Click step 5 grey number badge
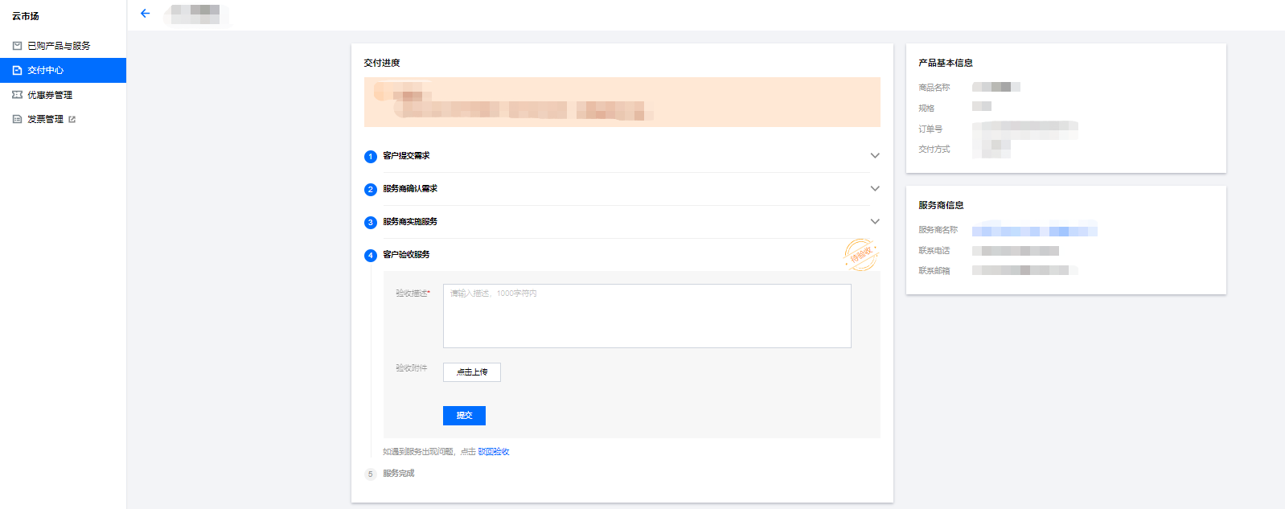Viewport: 1285px width, 509px height. (371, 474)
